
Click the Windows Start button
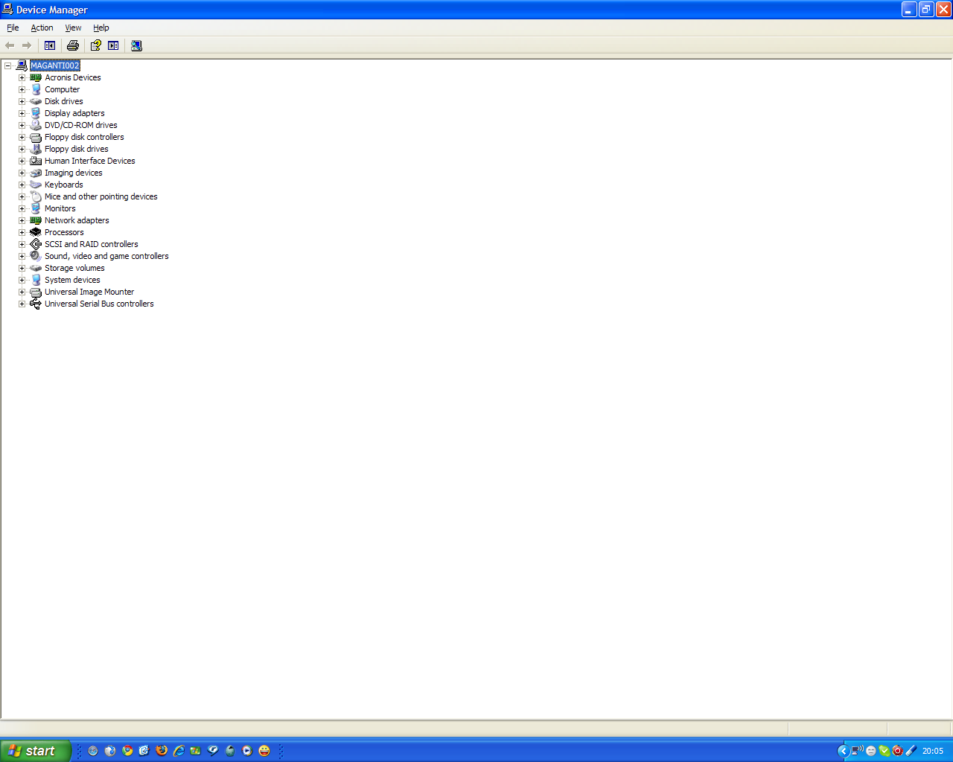coord(36,751)
